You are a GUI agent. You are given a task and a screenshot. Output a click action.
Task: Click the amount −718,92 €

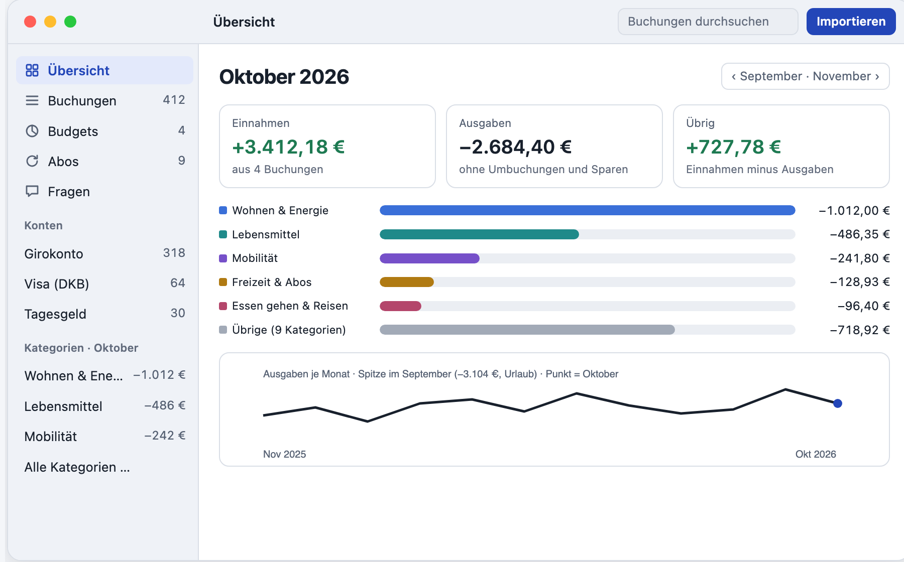point(860,330)
